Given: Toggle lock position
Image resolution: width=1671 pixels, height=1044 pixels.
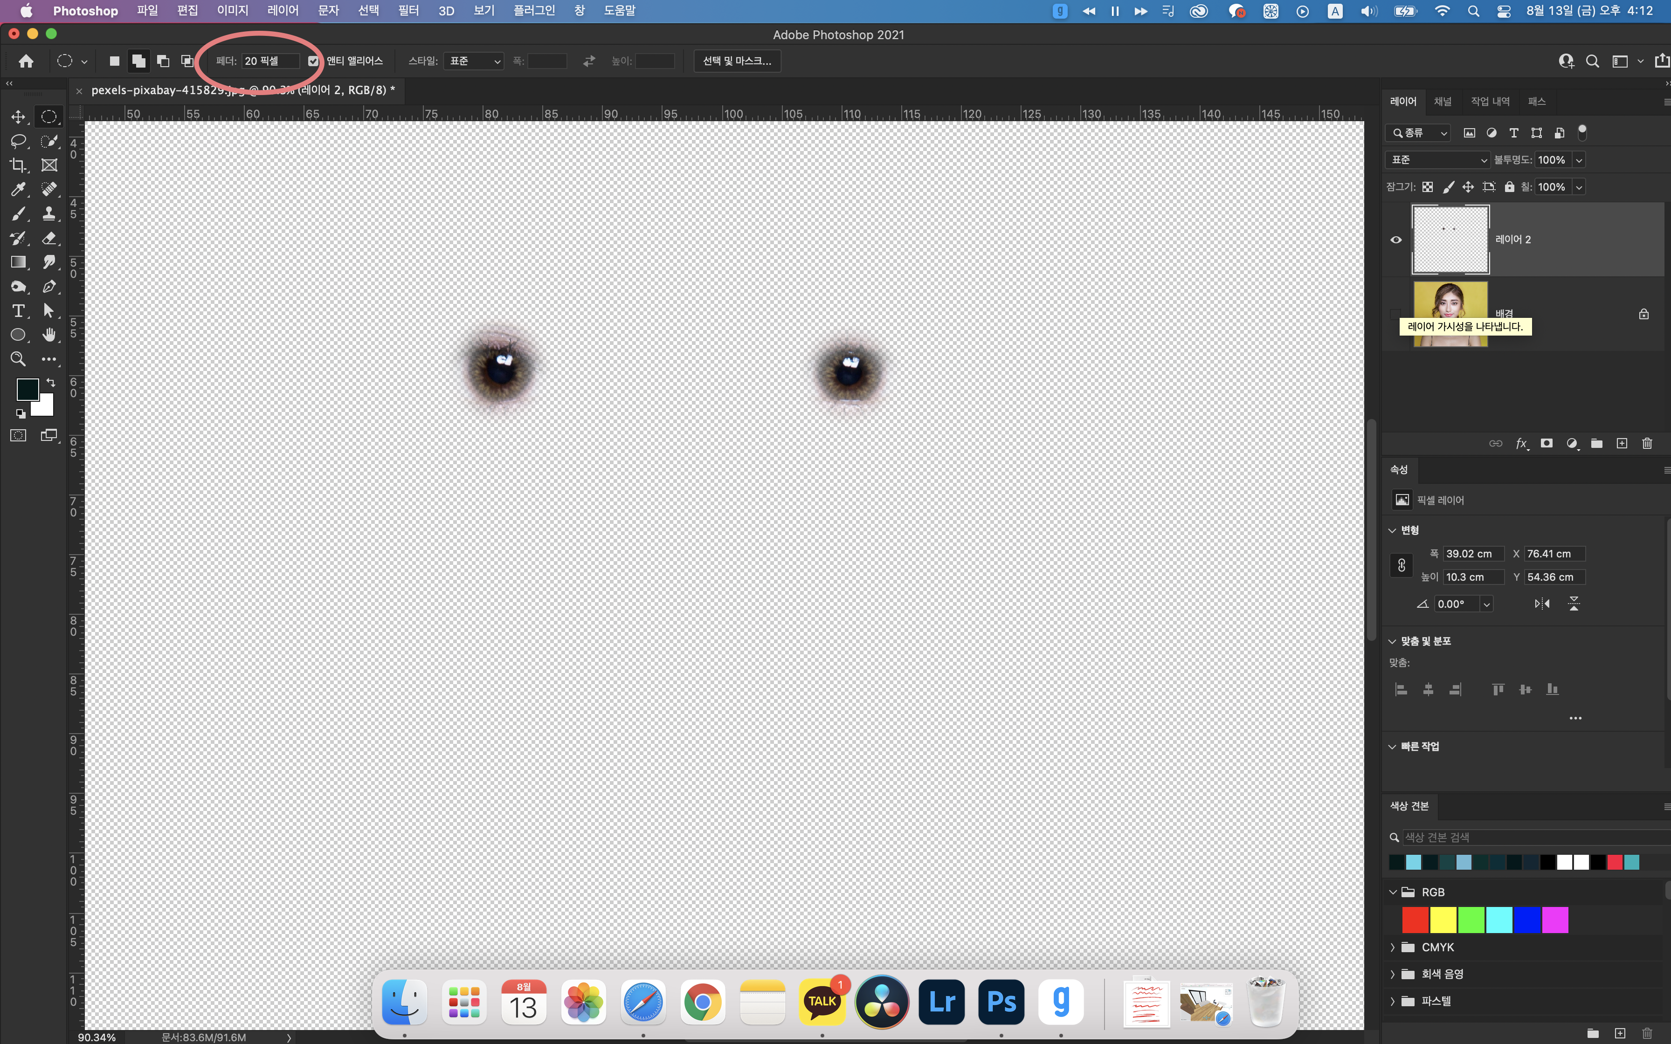Looking at the screenshot, I should 1468,186.
